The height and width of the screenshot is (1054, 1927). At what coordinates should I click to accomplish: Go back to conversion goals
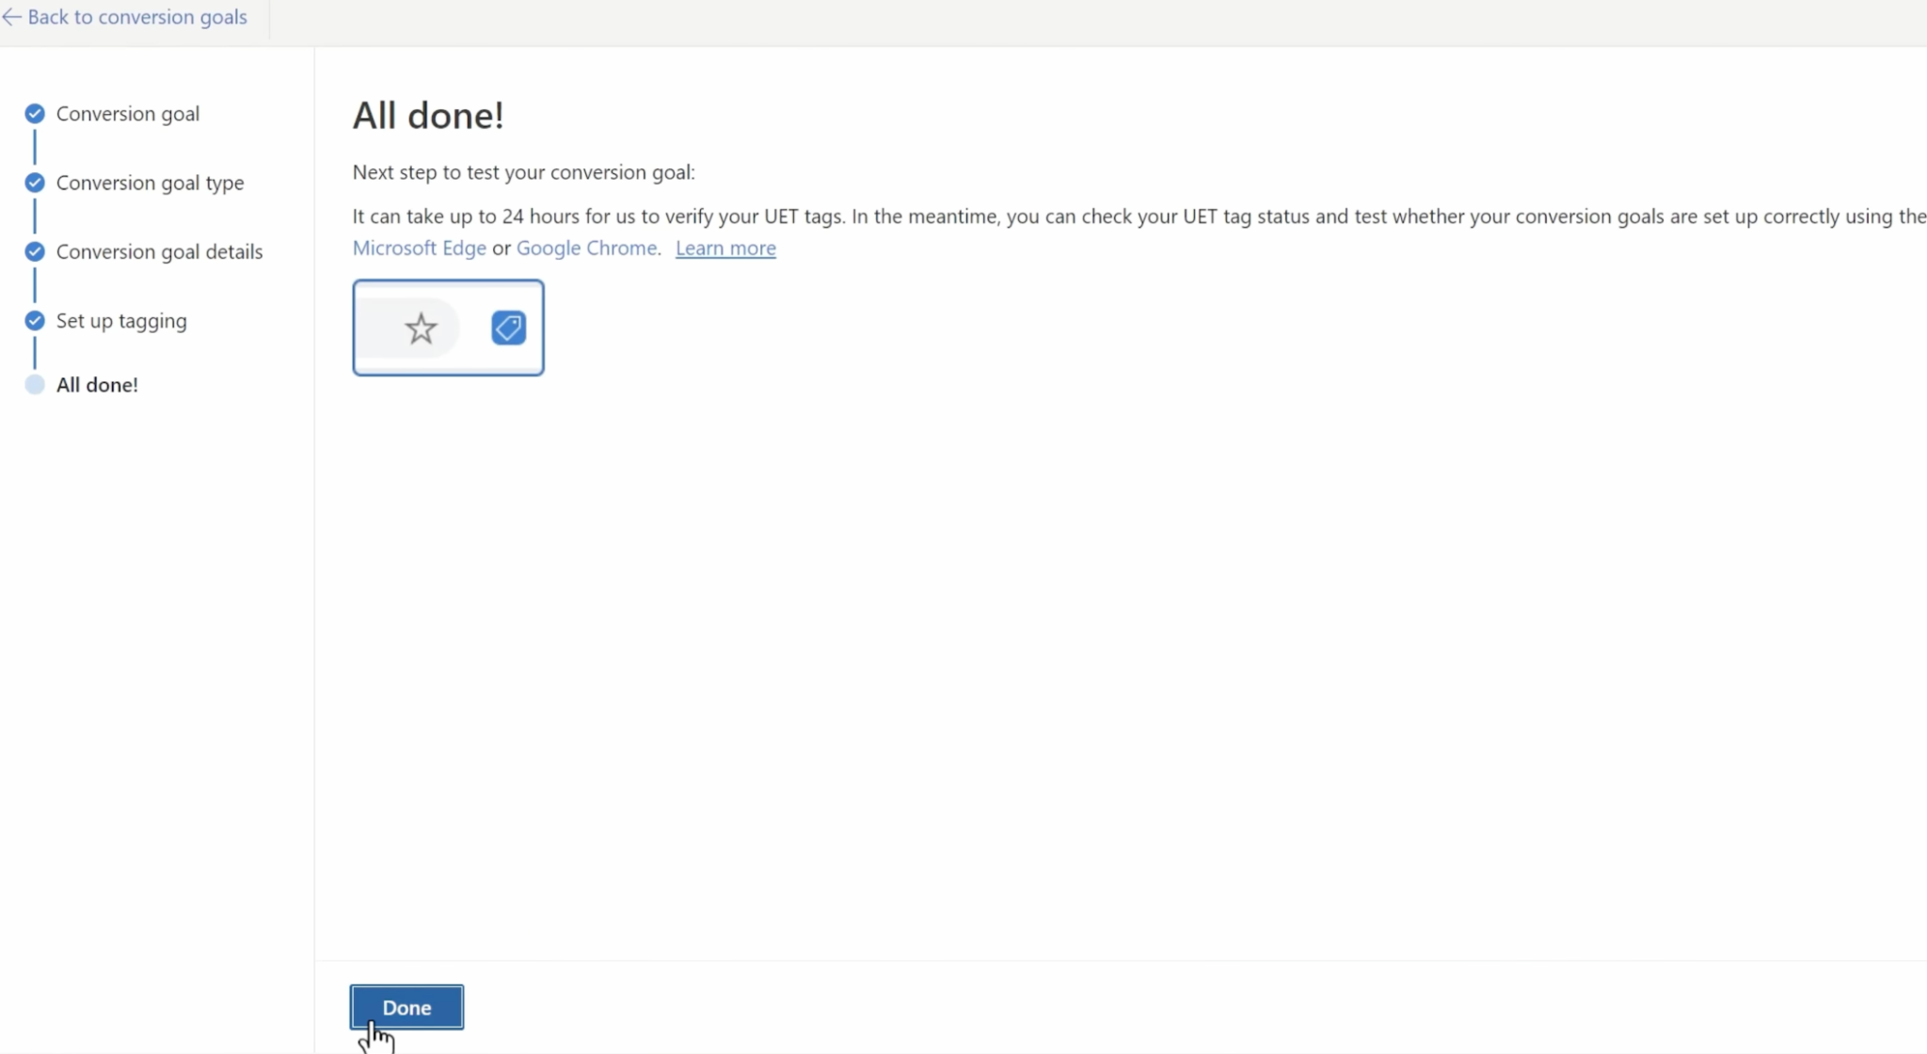[137, 17]
